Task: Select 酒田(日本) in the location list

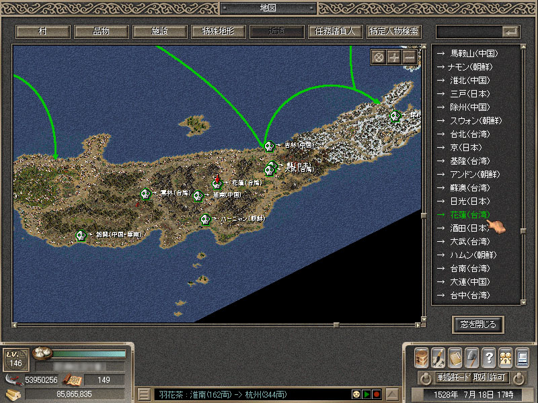Action: click(470, 228)
